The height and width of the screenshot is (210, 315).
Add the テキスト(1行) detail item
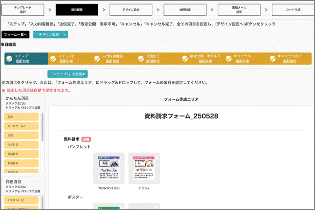pyautogui.click(x=21, y=200)
